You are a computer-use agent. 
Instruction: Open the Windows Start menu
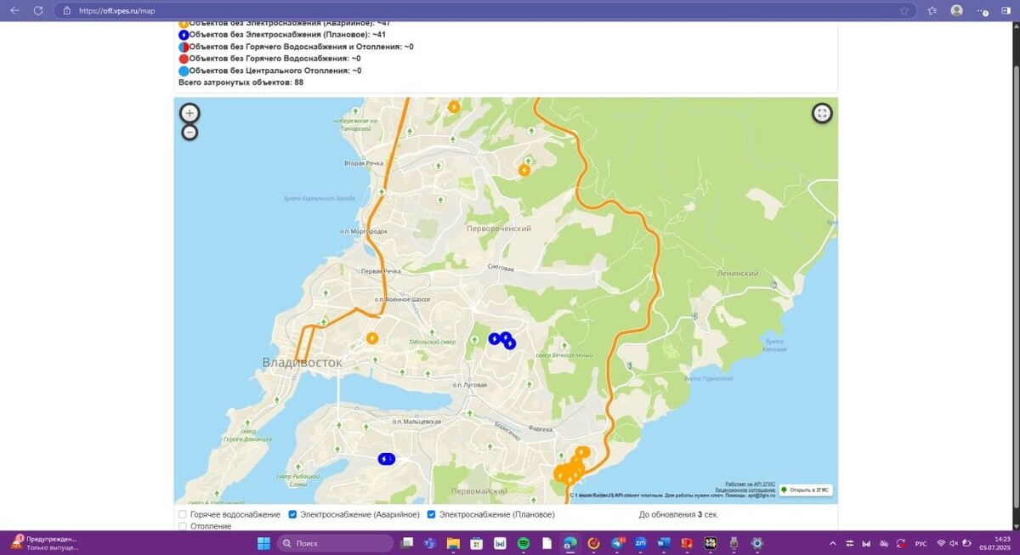click(x=263, y=543)
